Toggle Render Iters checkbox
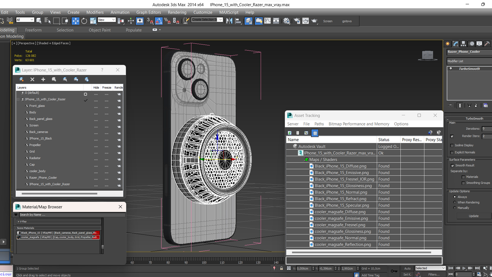492x277 pixels. 452,136
